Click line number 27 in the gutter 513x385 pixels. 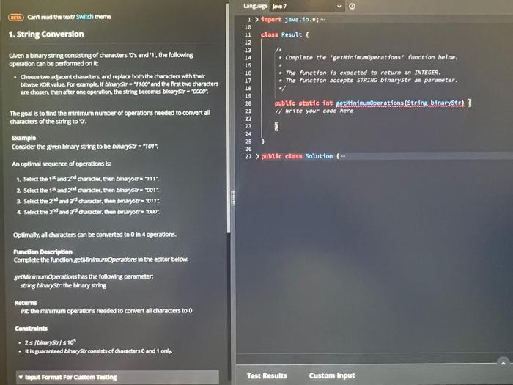[x=248, y=156]
